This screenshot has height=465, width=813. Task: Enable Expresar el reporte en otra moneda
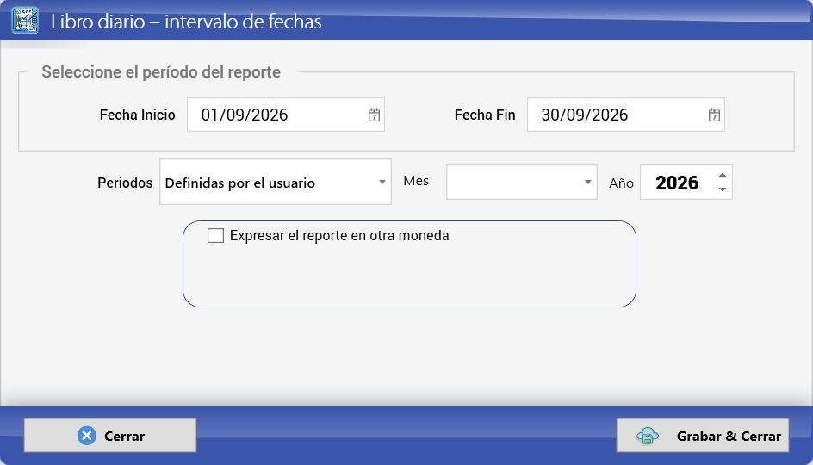pos(215,235)
